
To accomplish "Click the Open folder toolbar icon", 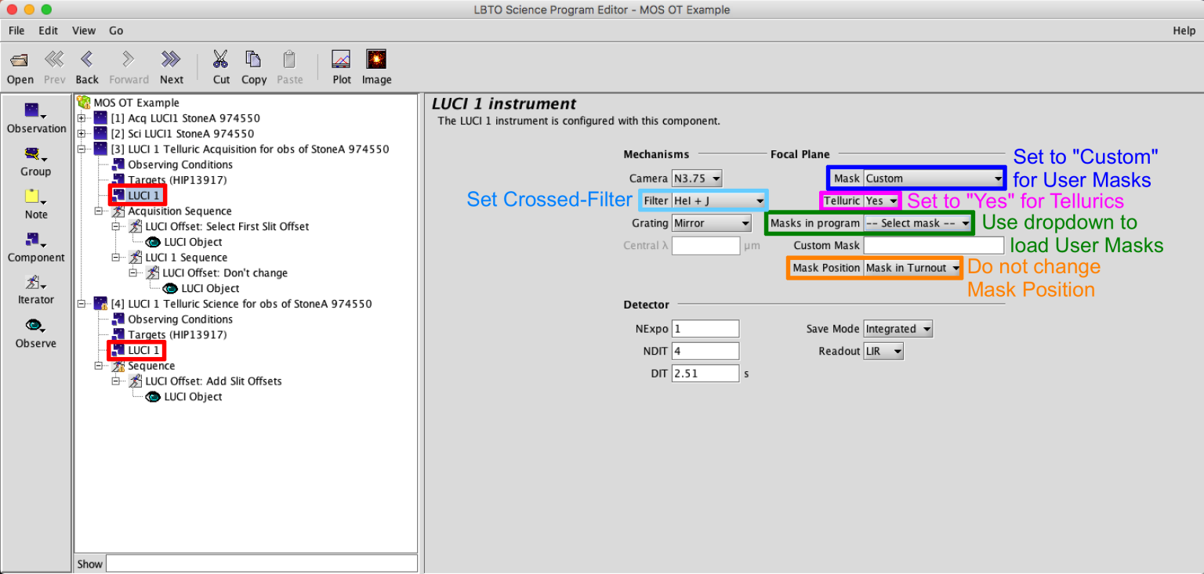I will tap(20, 60).
